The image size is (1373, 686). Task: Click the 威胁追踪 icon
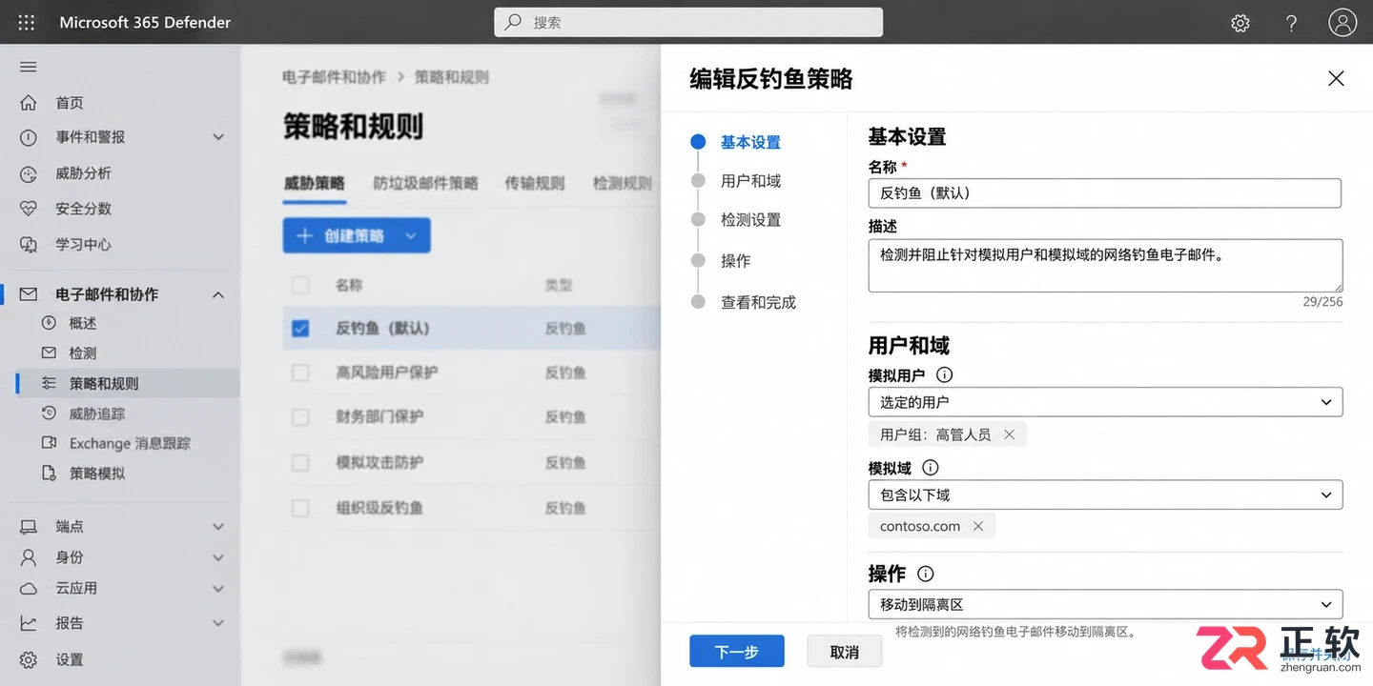(x=50, y=414)
